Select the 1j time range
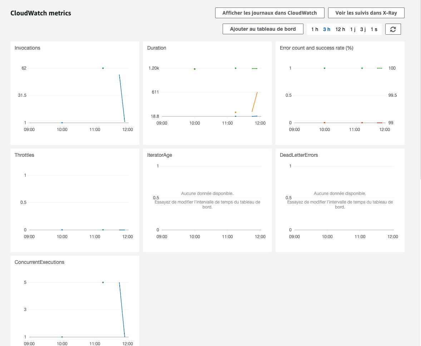This screenshot has width=421, height=346. pos(352,29)
